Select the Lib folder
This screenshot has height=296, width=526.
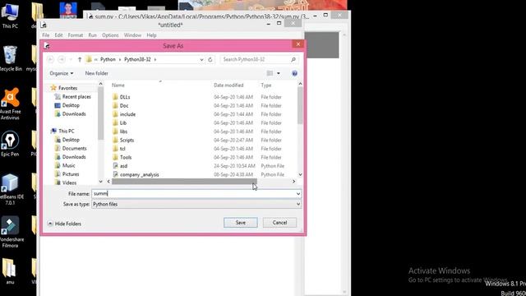[x=123, y=123]
